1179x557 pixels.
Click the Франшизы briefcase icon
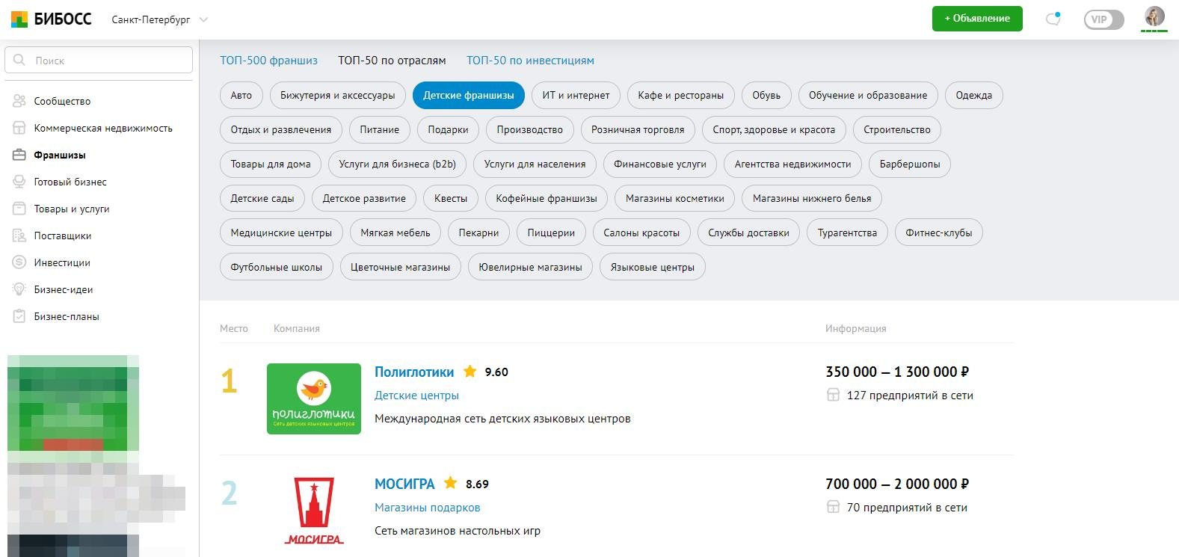[x=19, y=155]
